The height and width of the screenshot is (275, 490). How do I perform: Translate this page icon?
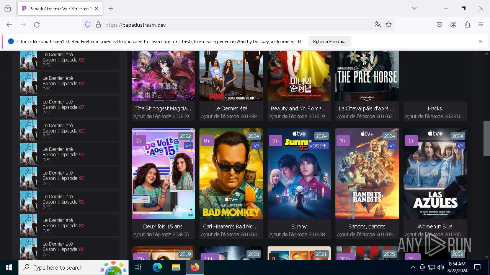(x=378, y=25)
